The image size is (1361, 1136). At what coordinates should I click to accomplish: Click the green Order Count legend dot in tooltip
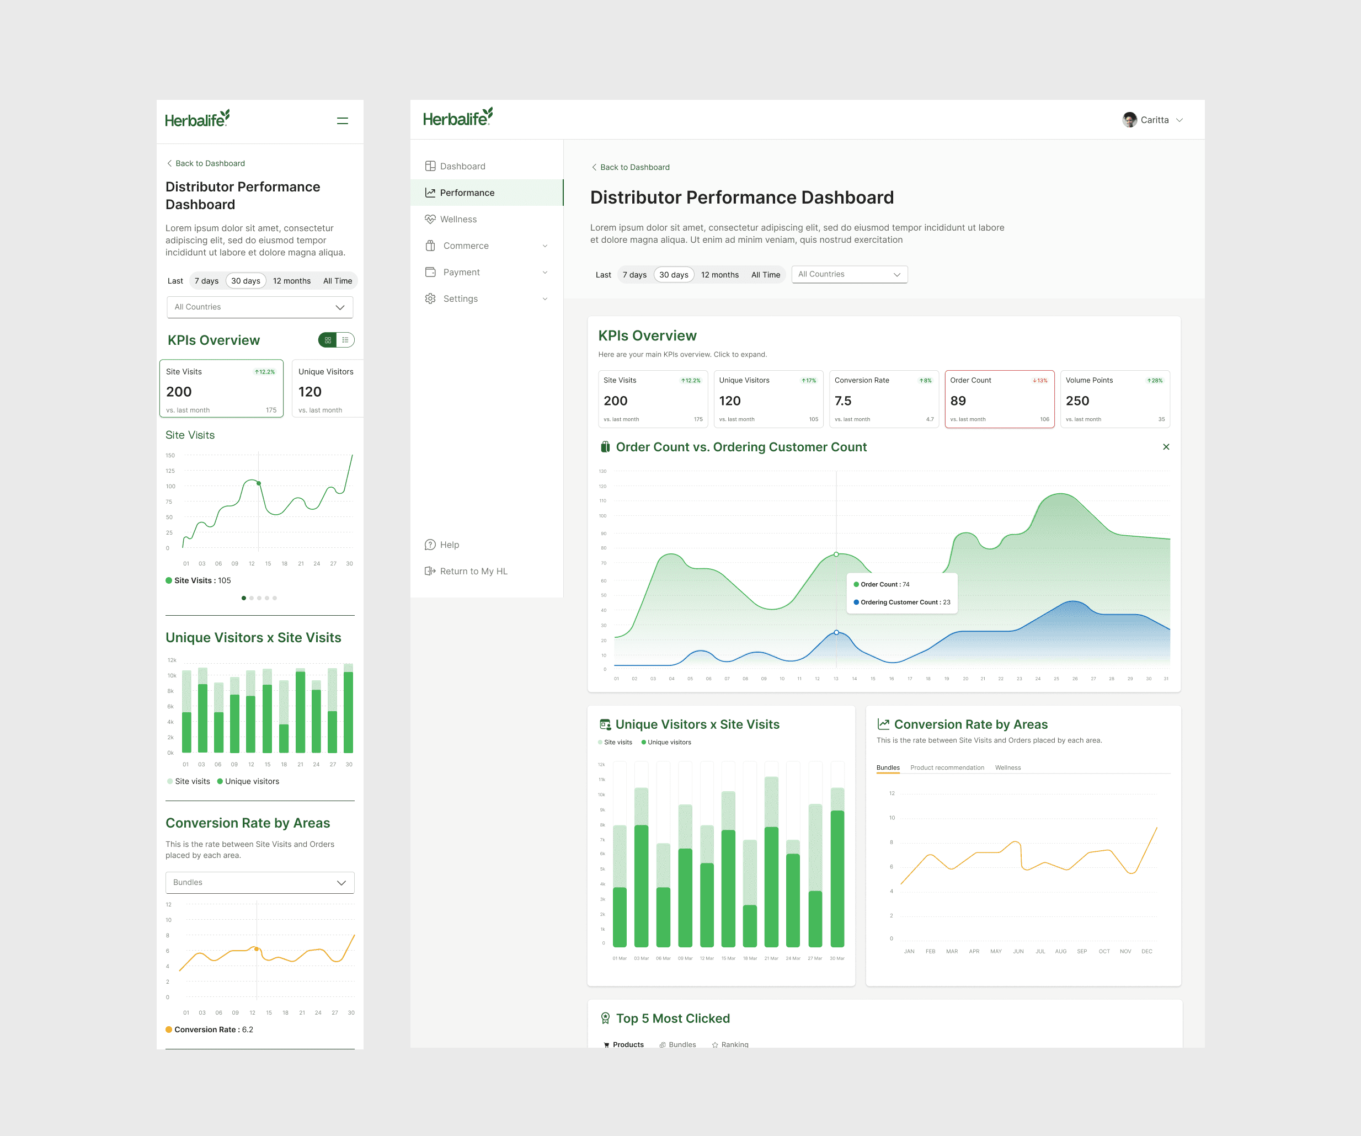point(856,584)
